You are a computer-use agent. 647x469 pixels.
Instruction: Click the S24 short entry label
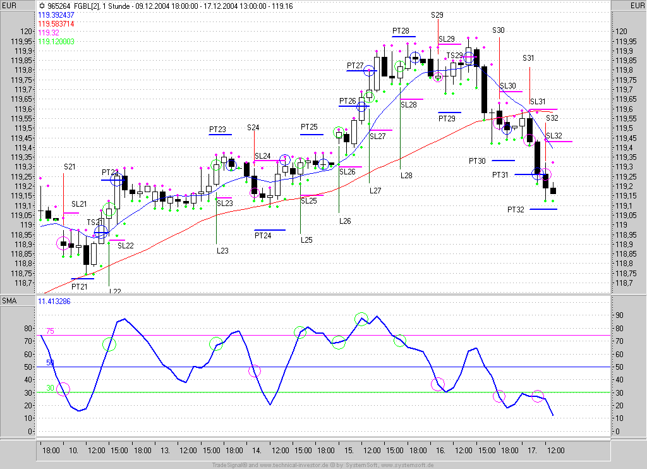click(x=253, y=128)
